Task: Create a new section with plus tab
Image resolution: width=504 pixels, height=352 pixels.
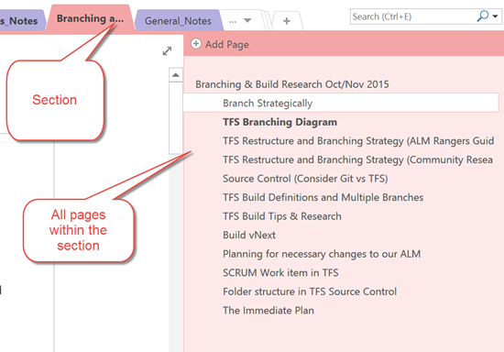Action: point(287,21)
